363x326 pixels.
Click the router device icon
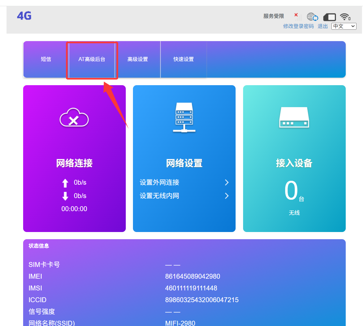[x=294, y=117]
